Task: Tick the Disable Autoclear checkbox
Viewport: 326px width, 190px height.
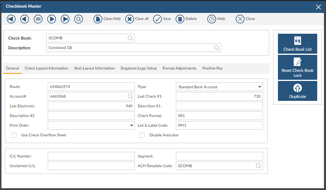Action: (x=142, y=135)
